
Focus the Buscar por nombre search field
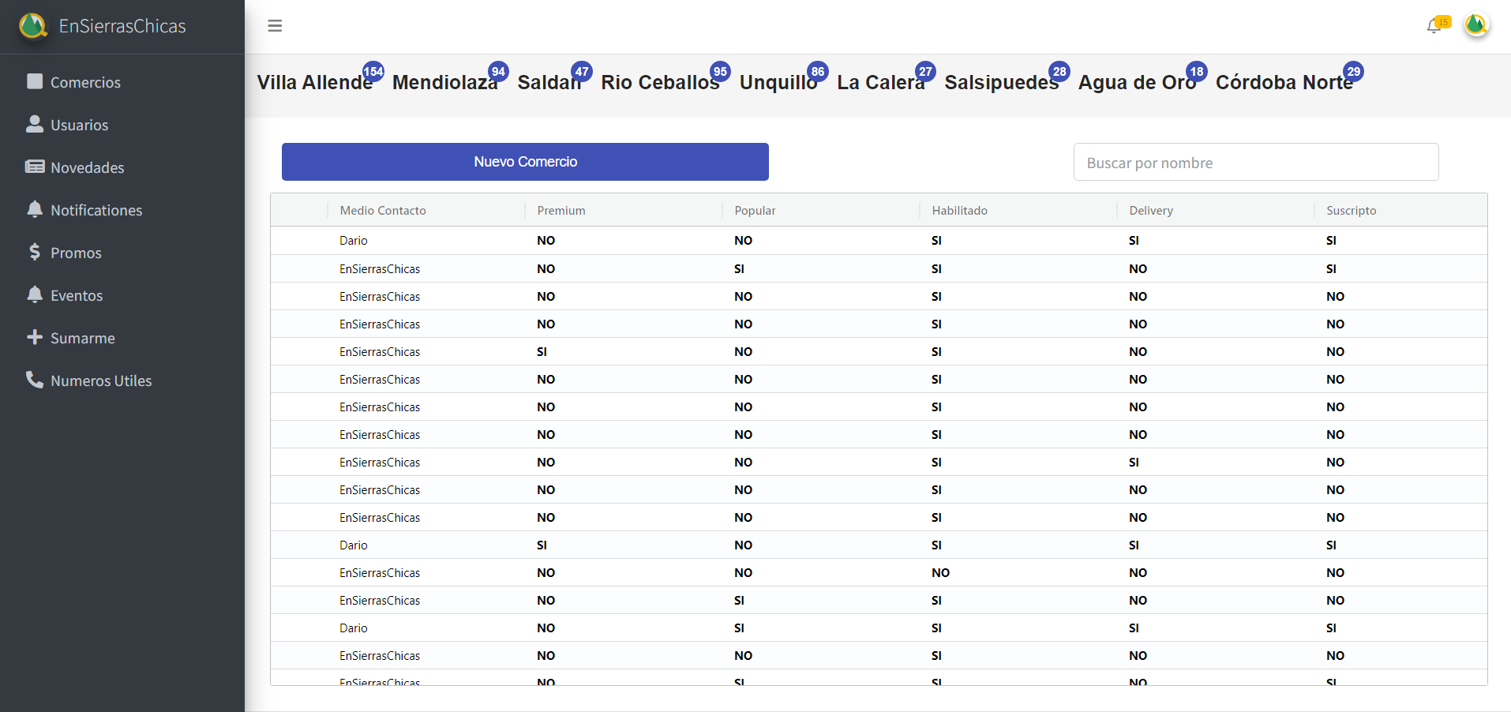tap(1255, 163)
